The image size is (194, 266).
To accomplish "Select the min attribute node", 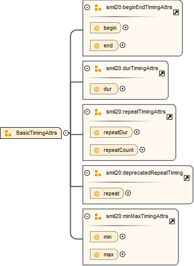I will [104, 237].
